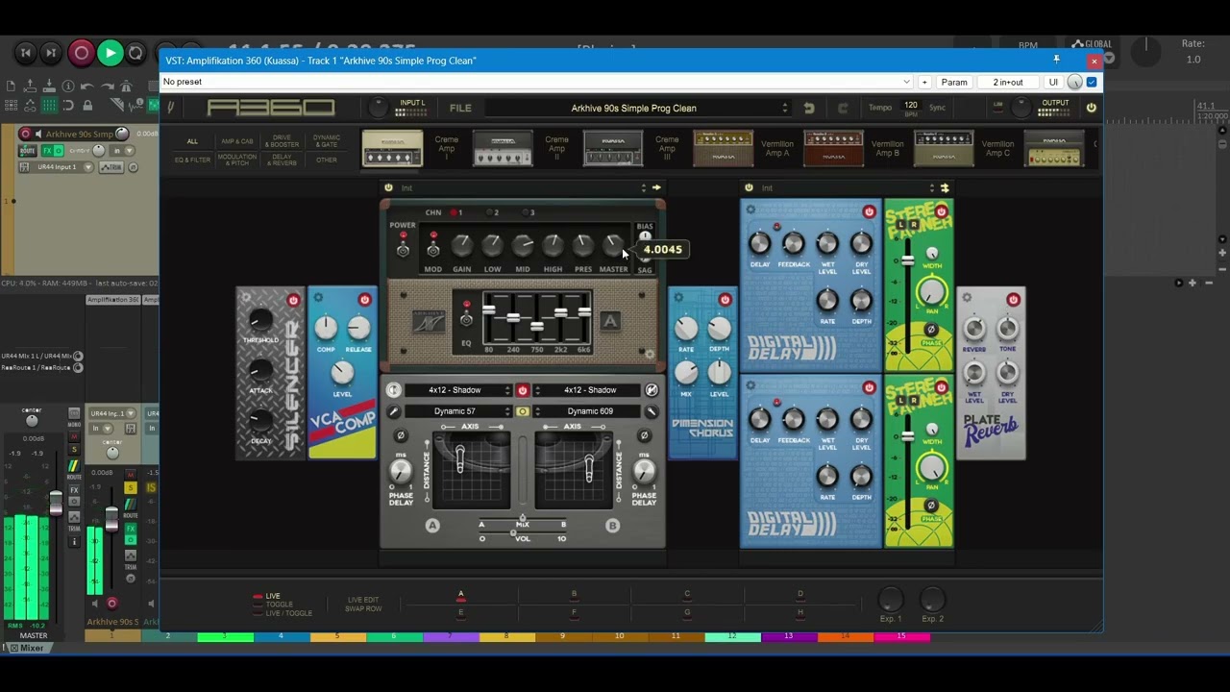Select the Creme Amp I thumbnail
The image size is (1230, 692).
point(392,148)
